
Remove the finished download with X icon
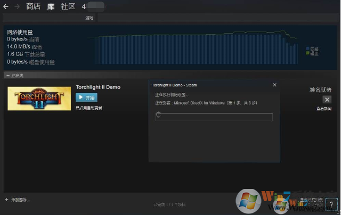327,100
